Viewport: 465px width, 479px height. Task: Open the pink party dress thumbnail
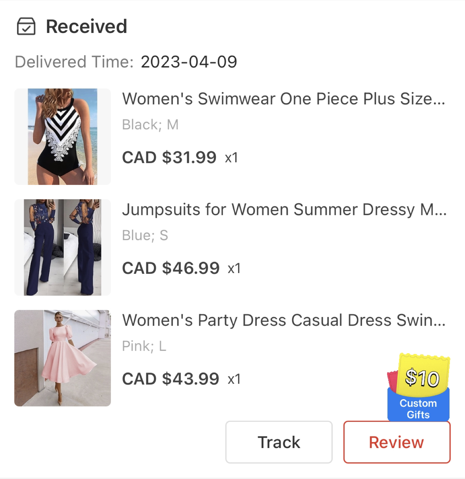pyautogui.click(x=63, y=358)
